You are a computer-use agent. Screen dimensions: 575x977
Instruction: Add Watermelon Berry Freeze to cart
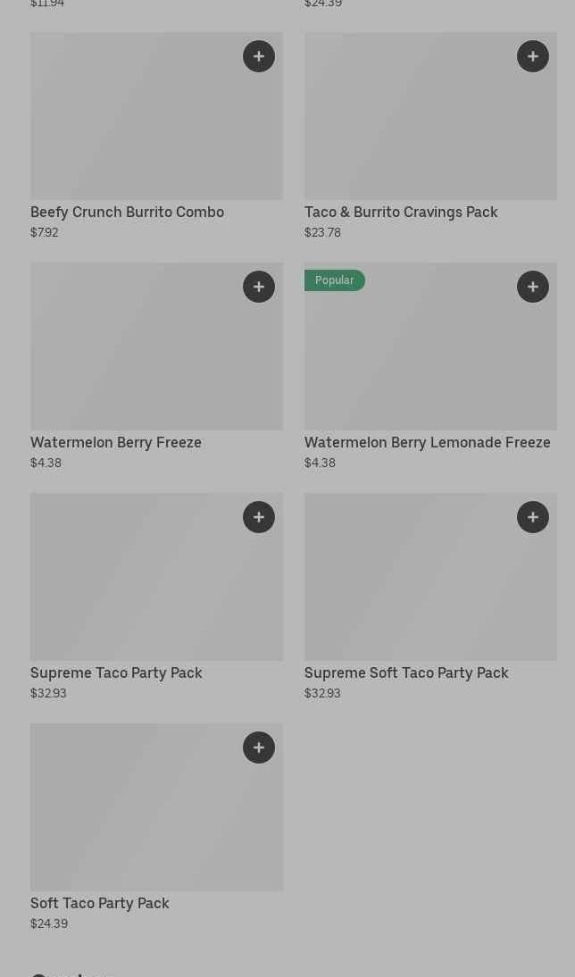click(x=259, y=287)
